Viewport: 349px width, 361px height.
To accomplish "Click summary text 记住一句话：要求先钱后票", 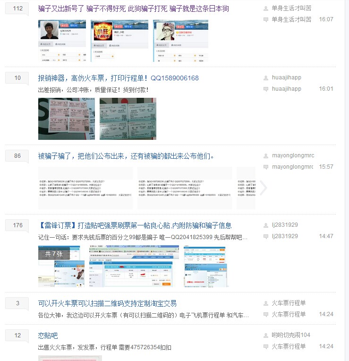I will (143, 237).
